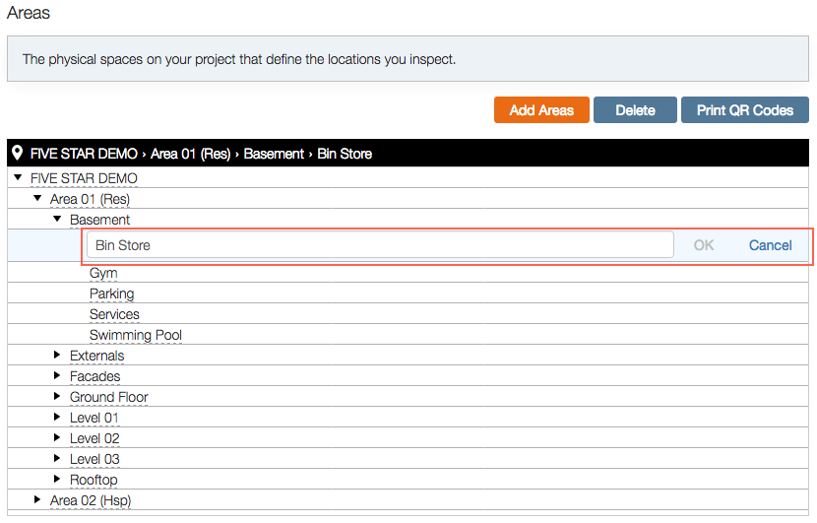This screenshot has height=523, width=817.
Task: Expand the Externals node
Action: pos(57,356)
